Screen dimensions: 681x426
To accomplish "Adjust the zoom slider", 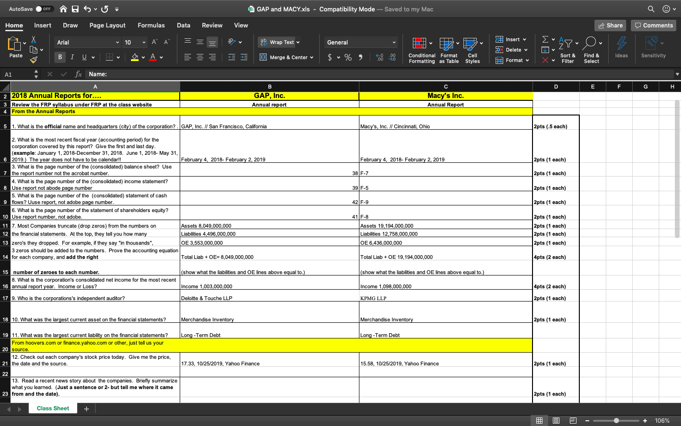I will point(616,420).
